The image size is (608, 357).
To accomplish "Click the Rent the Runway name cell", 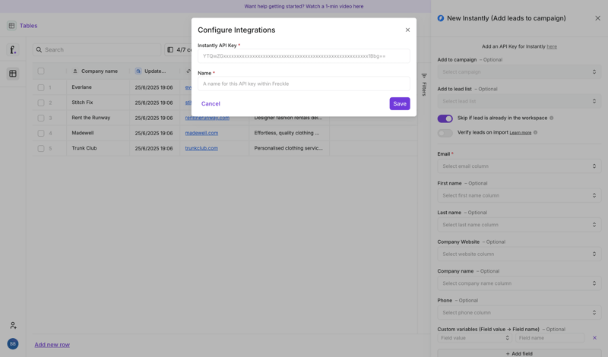I will 98,118.
